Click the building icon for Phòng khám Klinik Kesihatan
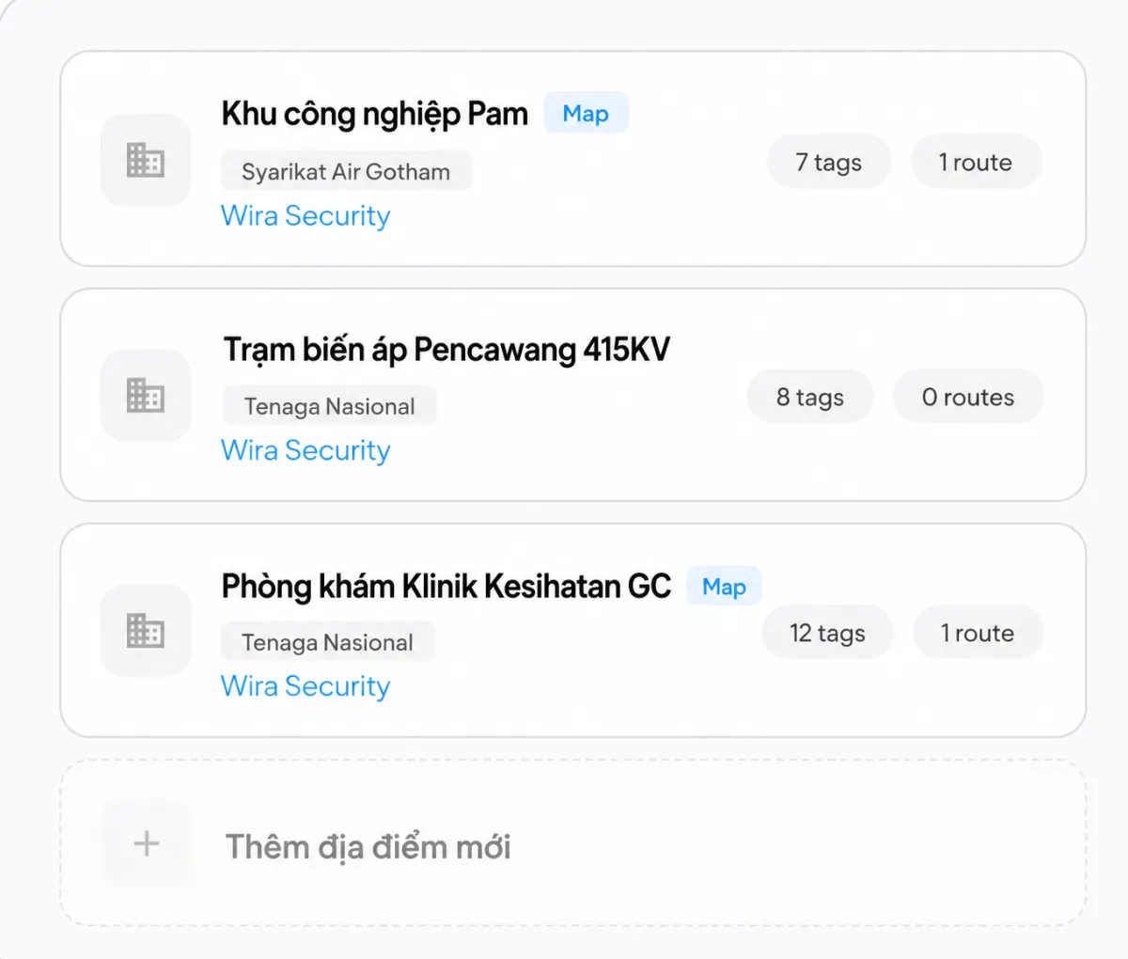Viewport: 1128px width, 959px height. [x=146, y=630]
